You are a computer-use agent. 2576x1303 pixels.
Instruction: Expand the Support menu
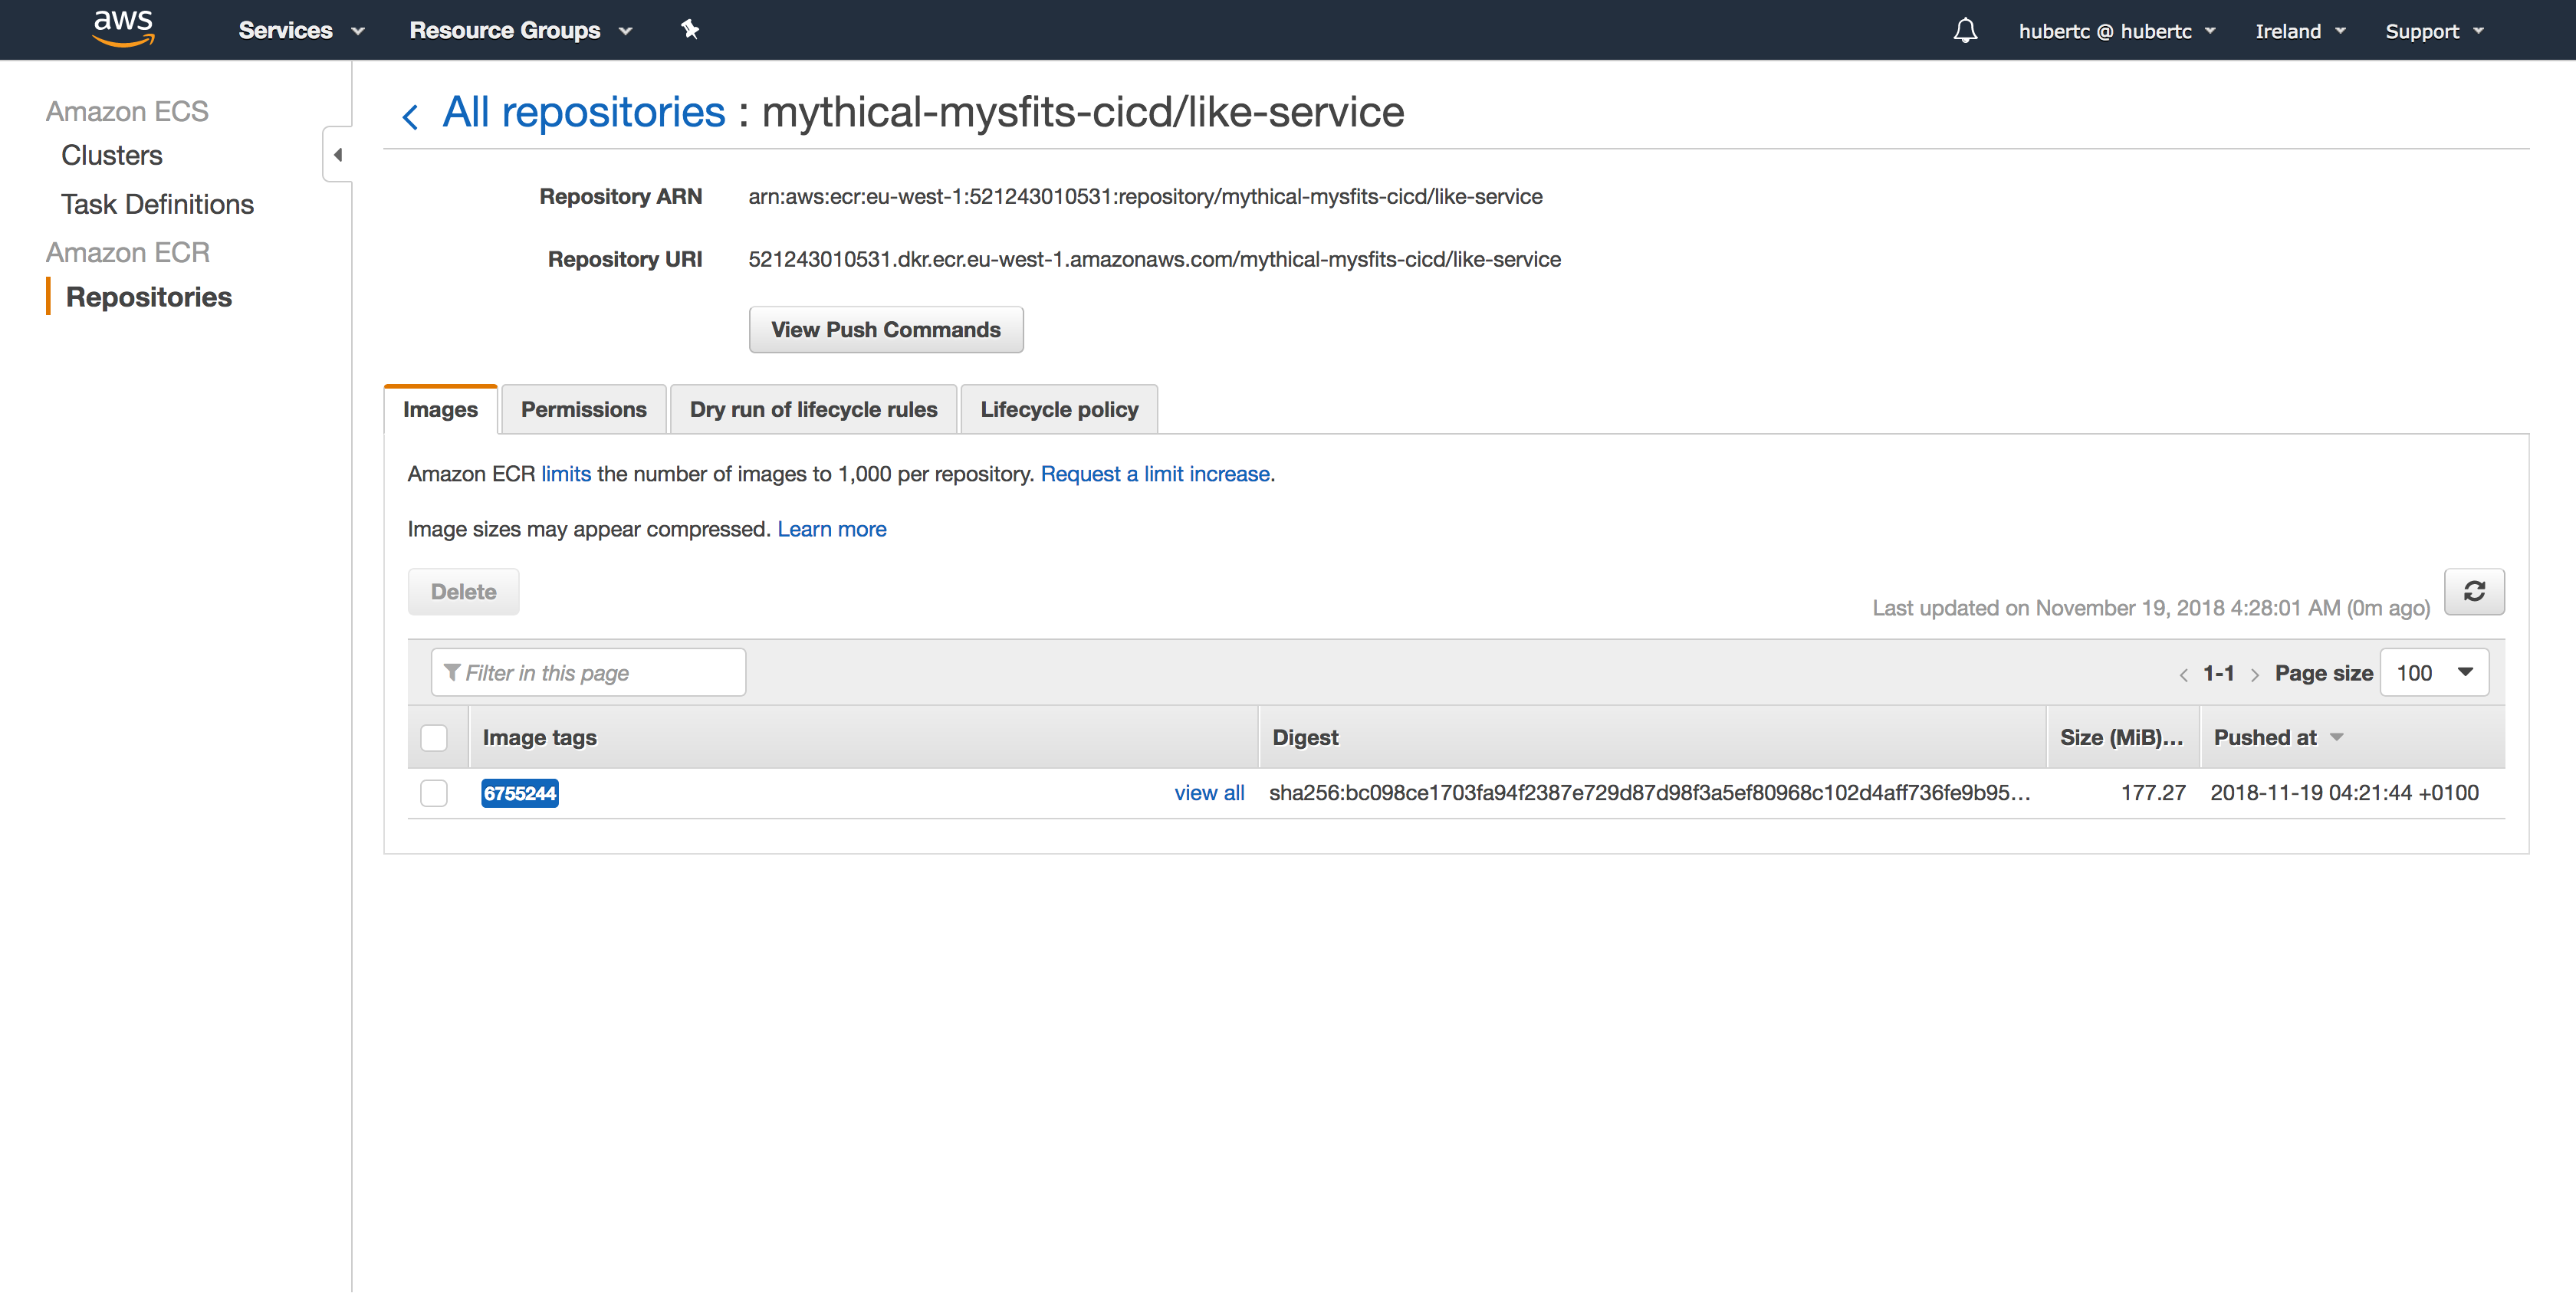point(2434,31)
